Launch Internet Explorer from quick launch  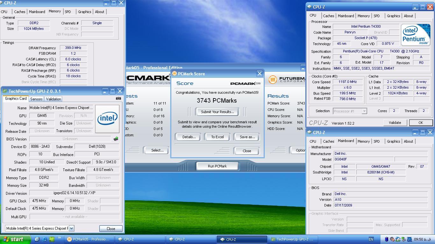(x=44, y=239)
